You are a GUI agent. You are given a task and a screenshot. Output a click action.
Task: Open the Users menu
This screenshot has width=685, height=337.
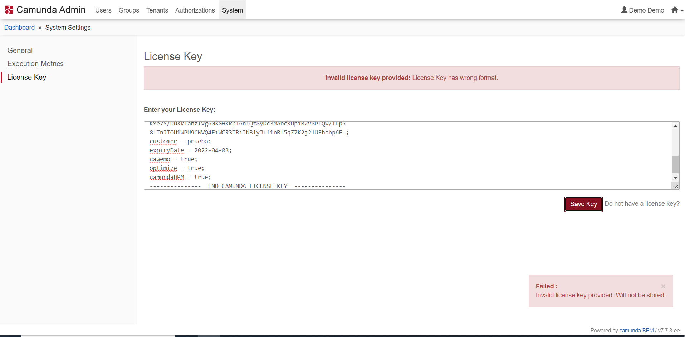pyautogui.click(x=103, y=10)
